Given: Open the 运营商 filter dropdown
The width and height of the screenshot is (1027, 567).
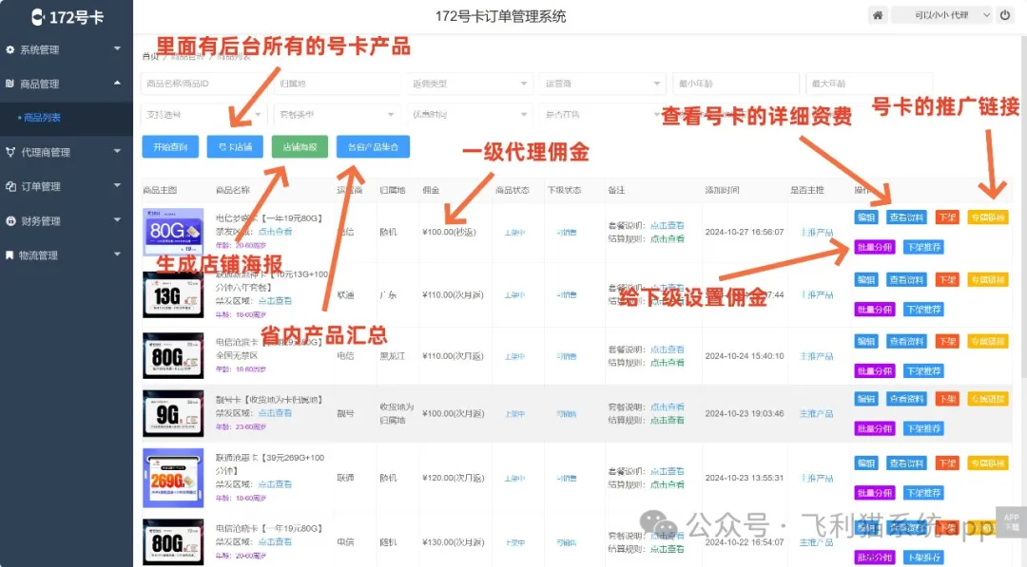Looking at the screenshot, I should coord(603,84).
